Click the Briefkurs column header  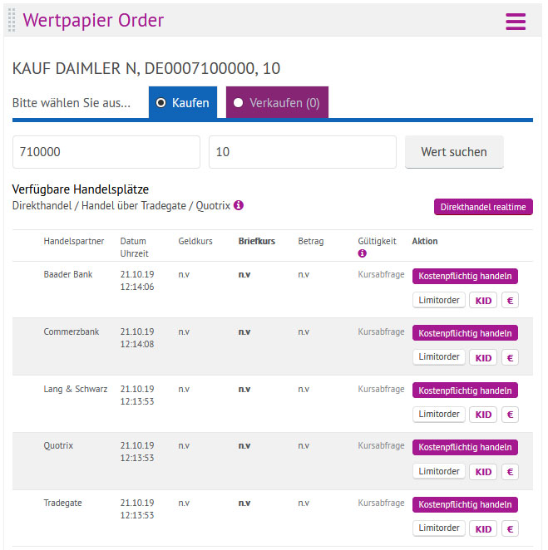click(x=257, y=241)
